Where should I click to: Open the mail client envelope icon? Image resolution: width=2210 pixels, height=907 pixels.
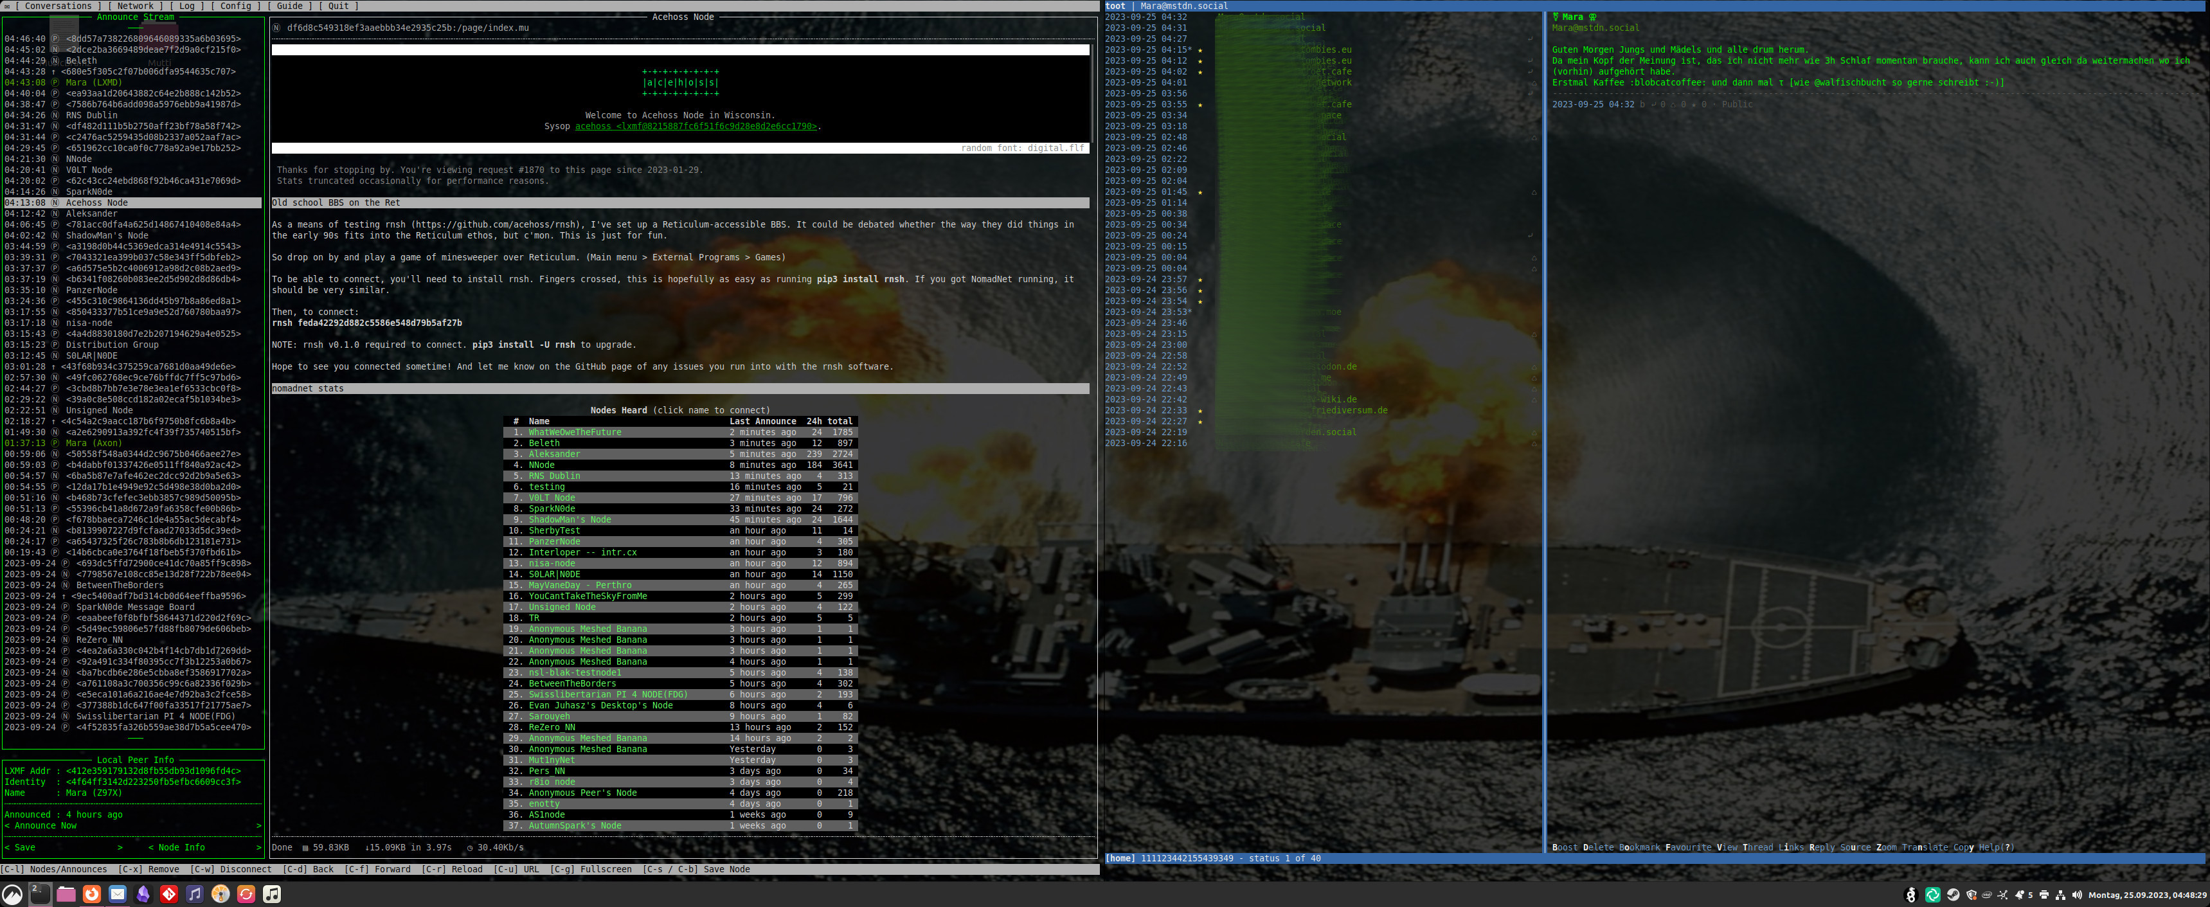tap(118, 894)
